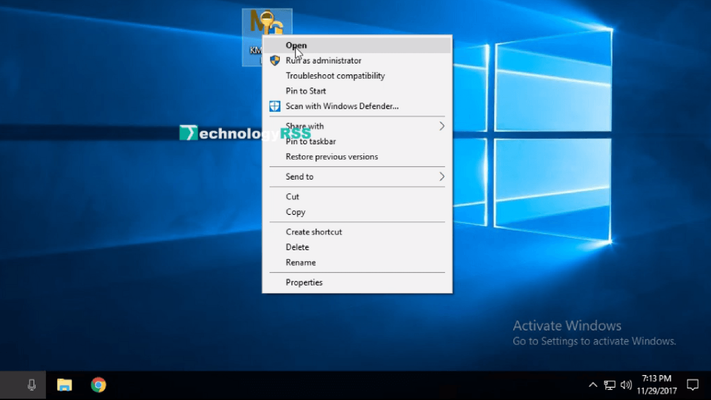Select Delete from the context menu
This screenshot has width=711, height=400.
click(x=297, y=247)
